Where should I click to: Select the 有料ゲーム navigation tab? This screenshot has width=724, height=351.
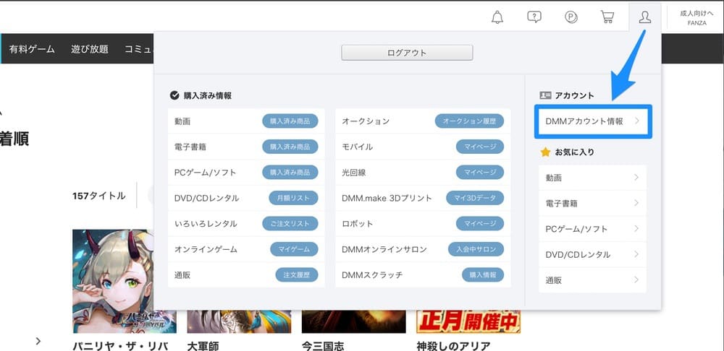click(x=32, y=49)
